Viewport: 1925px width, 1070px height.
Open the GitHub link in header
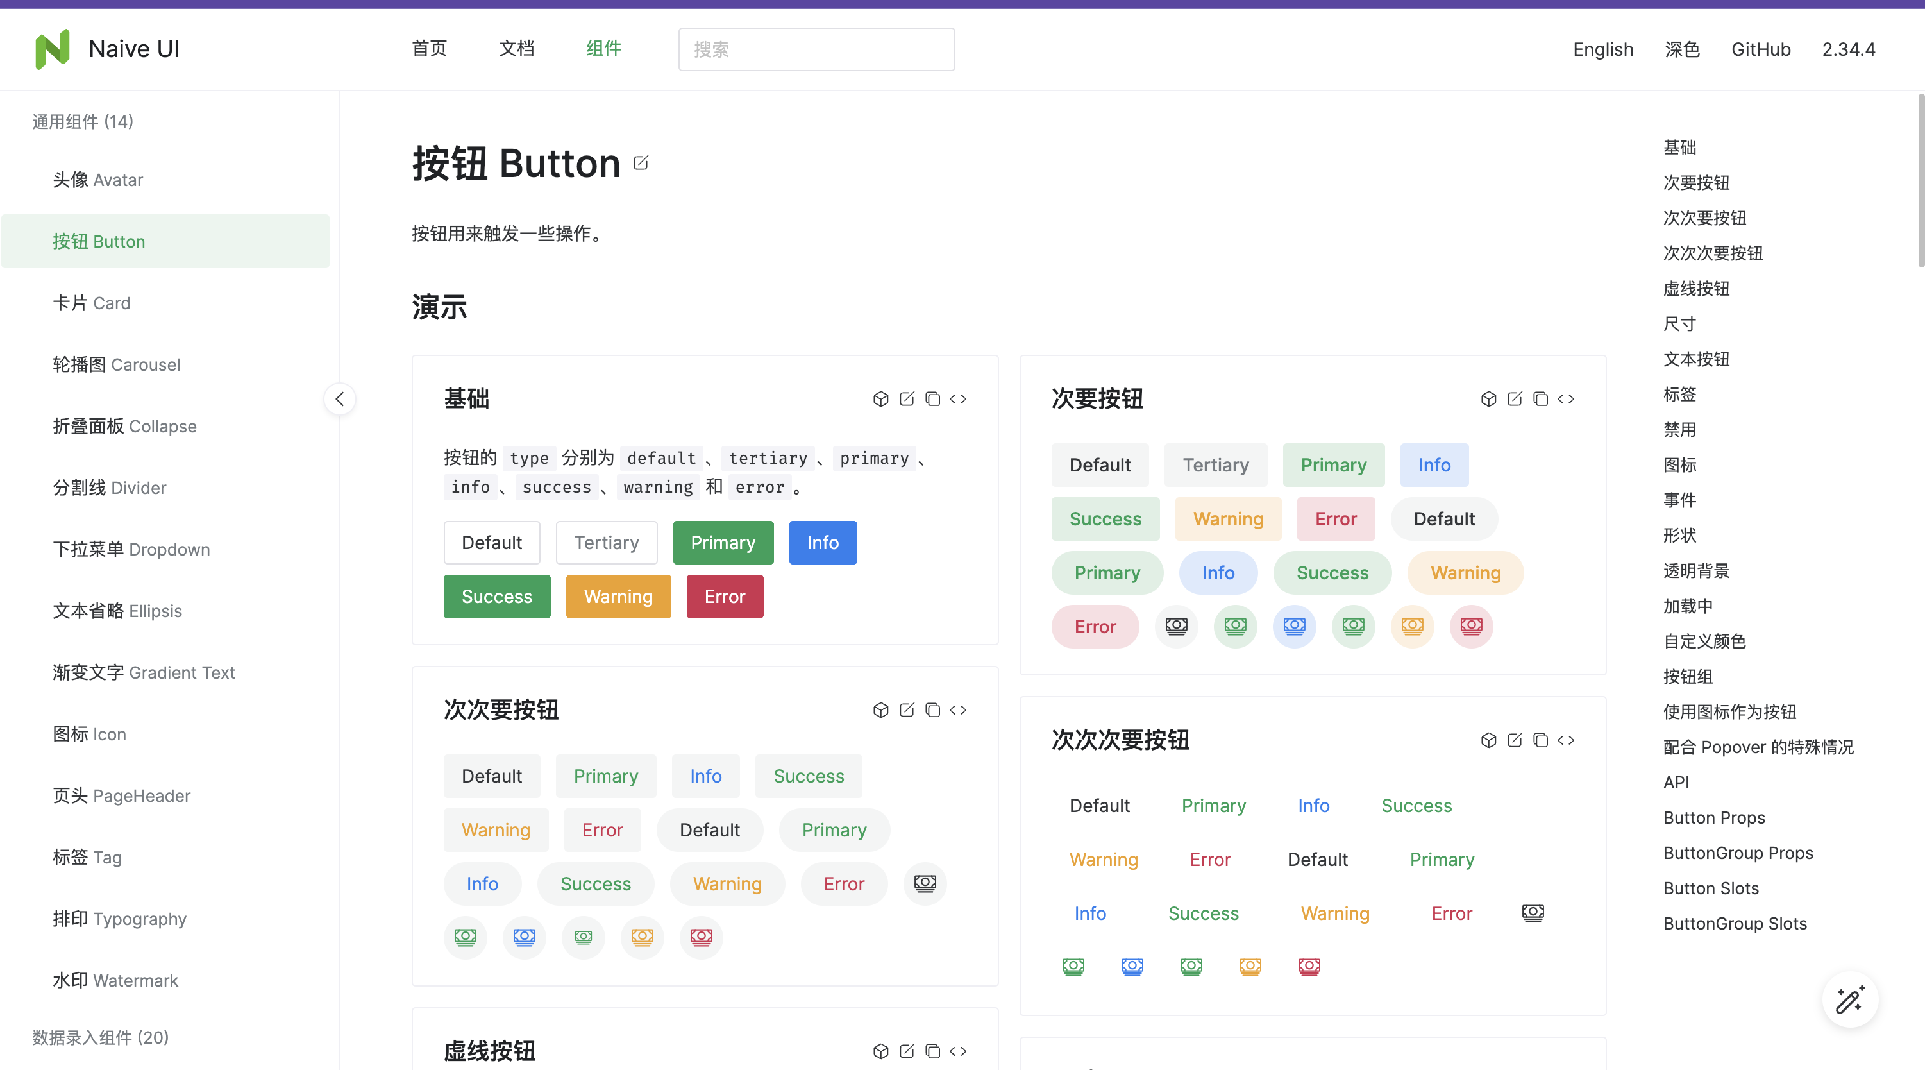point(1761,49)
